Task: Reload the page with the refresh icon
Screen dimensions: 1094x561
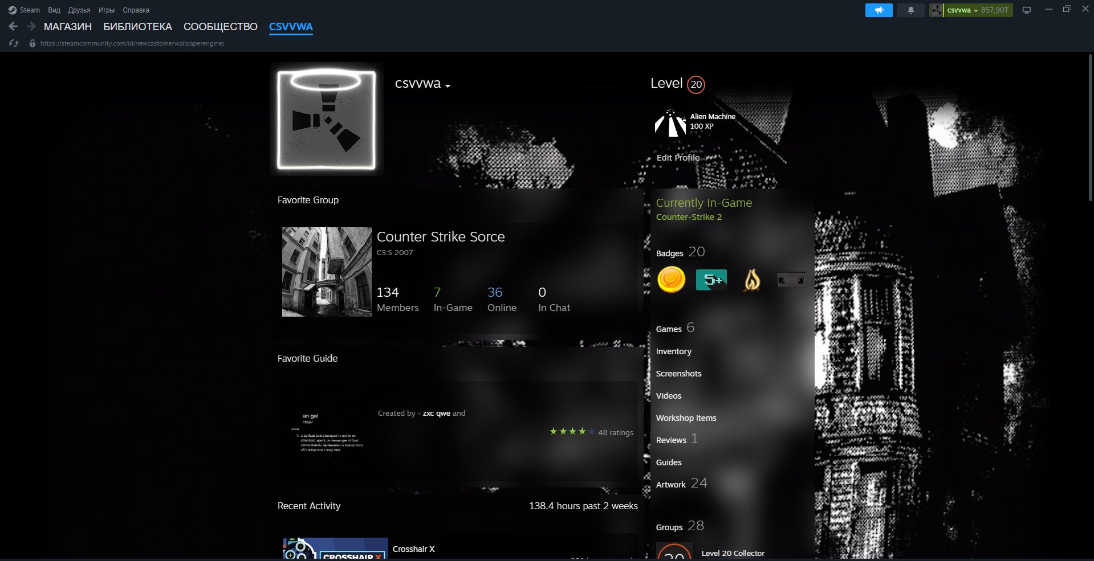Action: click(x=14, y=43)
